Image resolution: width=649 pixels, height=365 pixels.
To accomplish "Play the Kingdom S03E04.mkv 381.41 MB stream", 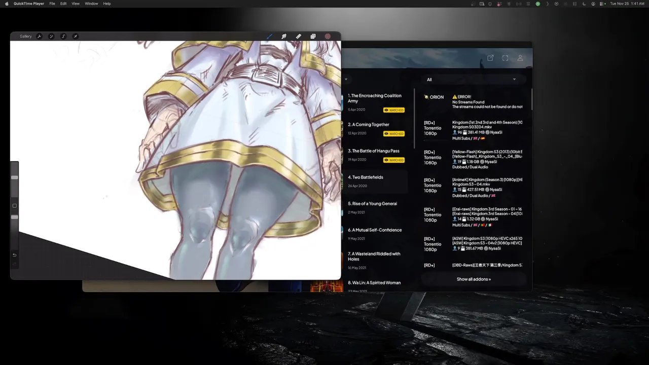I will [x=473, y=130].
